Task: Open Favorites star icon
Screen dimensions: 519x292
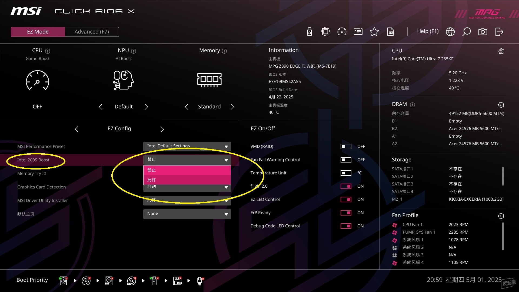Action: [x=374, y=32]
